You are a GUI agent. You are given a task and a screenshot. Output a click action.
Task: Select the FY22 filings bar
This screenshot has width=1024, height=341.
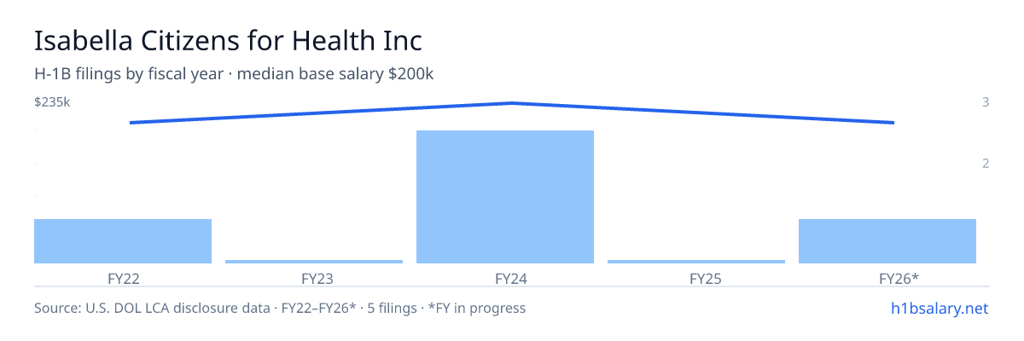(123, 241)
